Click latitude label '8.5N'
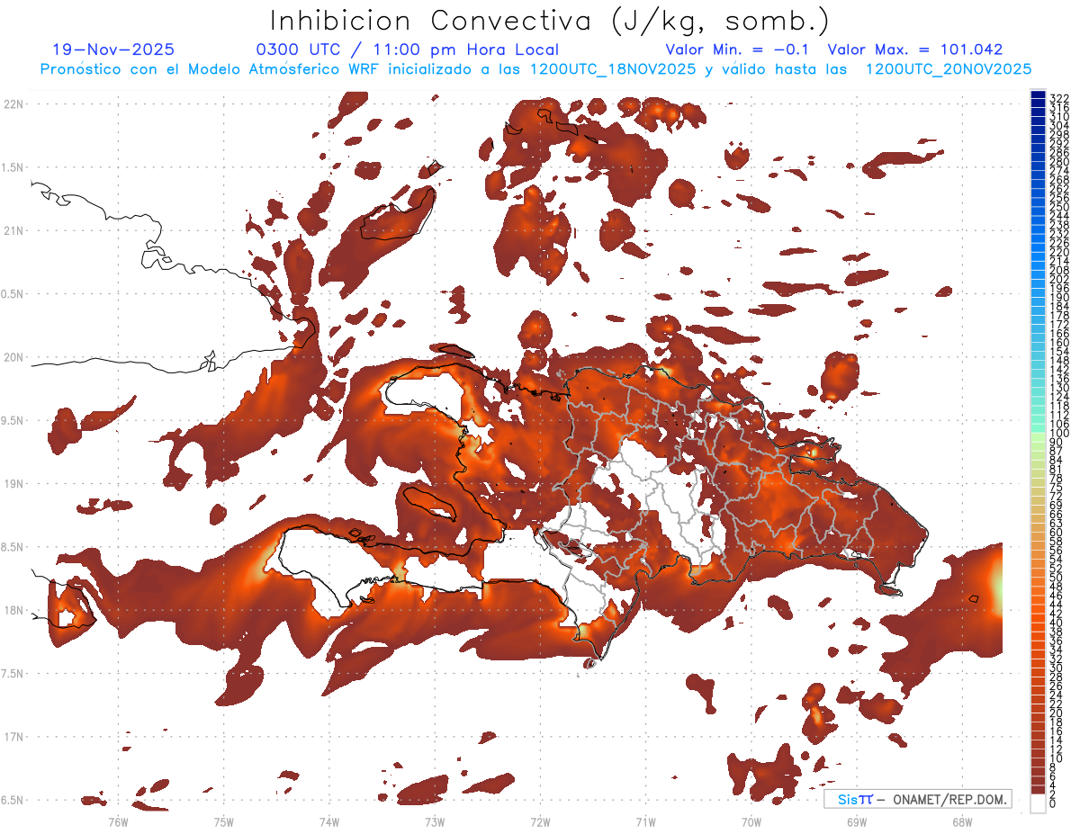The width and height of the screenshot is (1080, 834). [x=13, y=547]
